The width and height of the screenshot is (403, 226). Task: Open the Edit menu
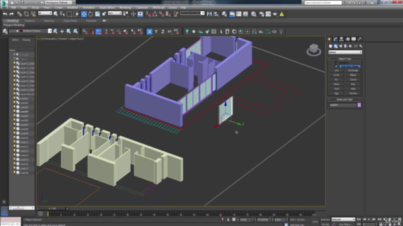[14, 8]
